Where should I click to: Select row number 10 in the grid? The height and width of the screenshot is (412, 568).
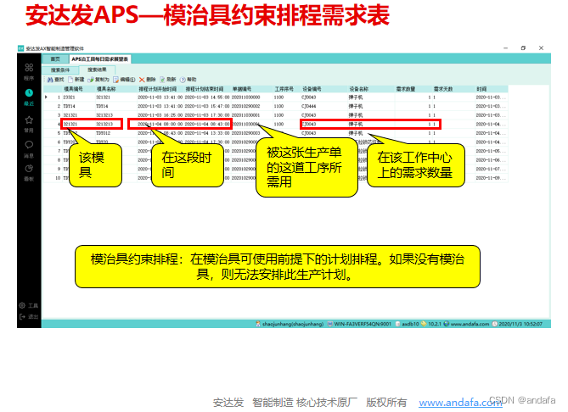pyautogui.click(x=58, y=178)
